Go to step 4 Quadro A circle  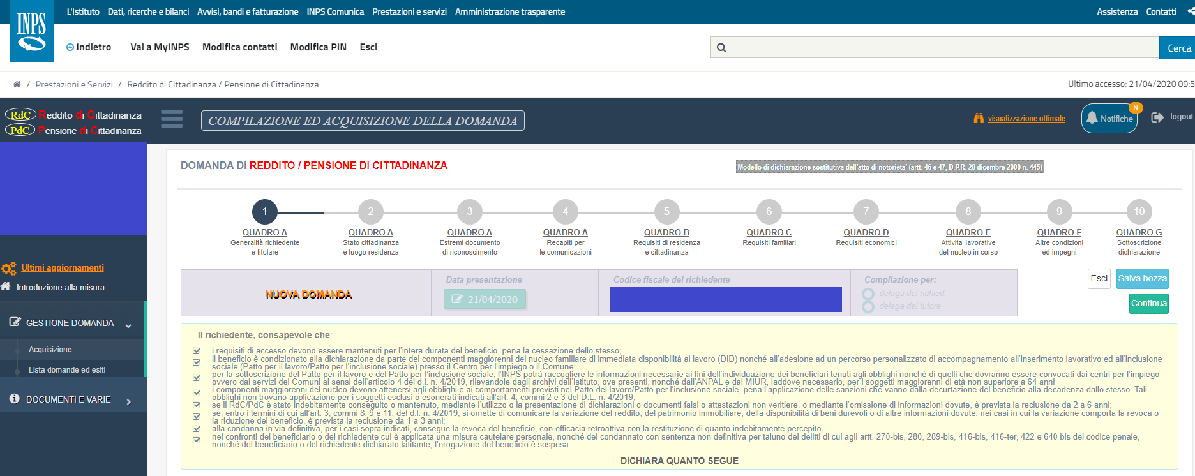tap(566, 212)
